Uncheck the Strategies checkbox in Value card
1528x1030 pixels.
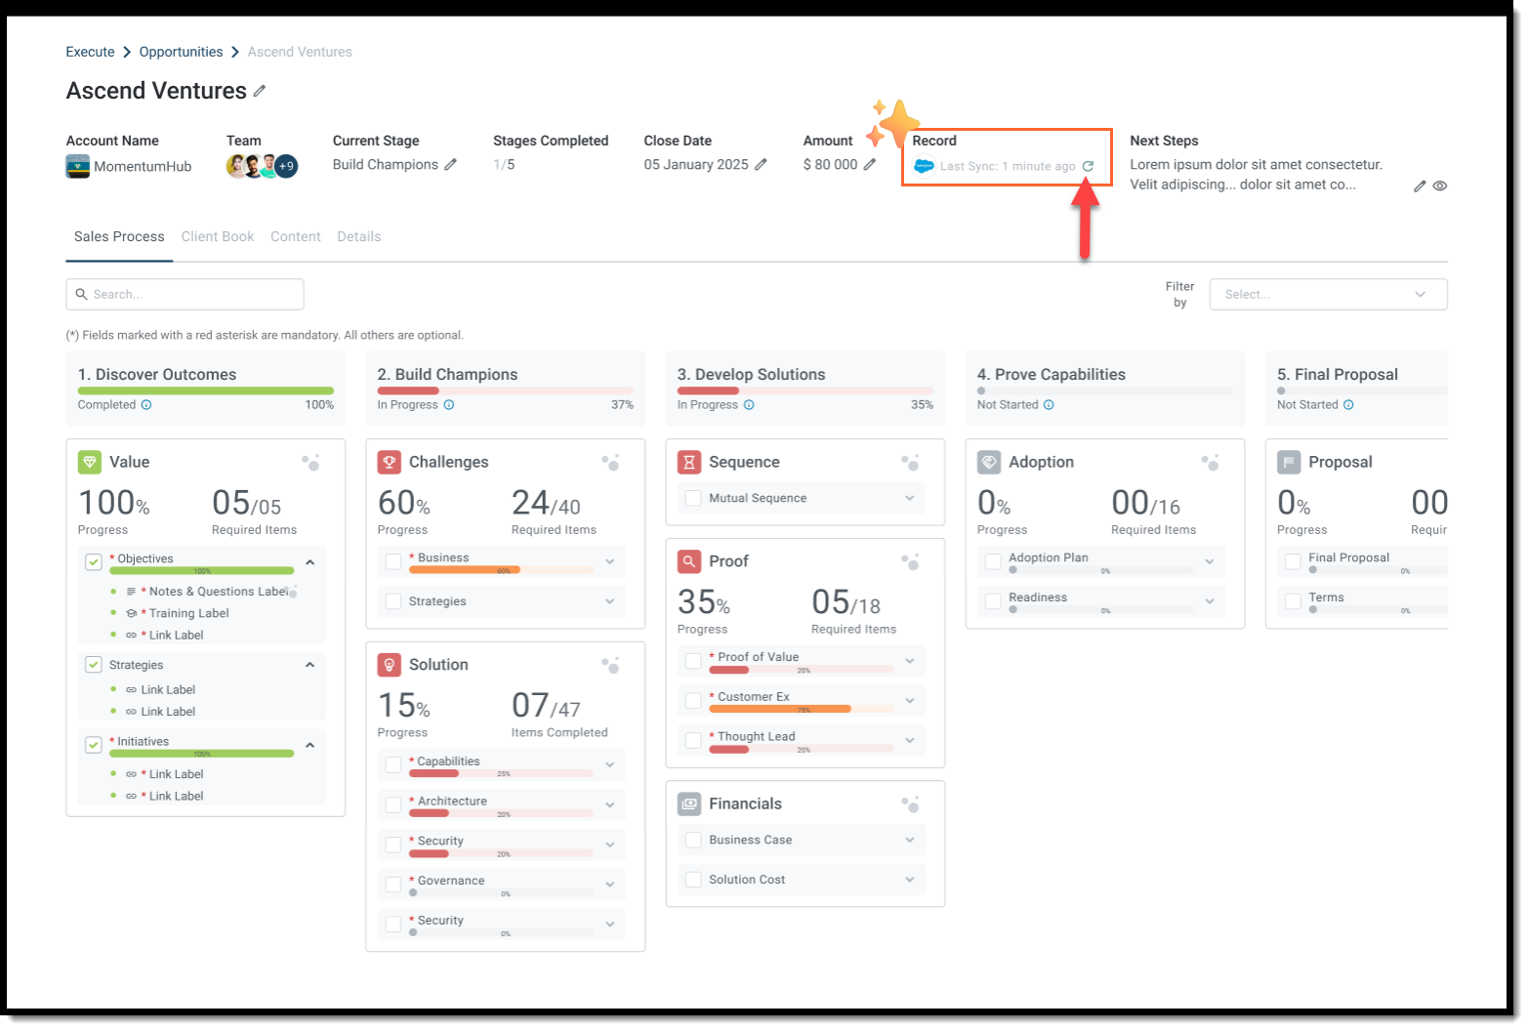(x=94, y=665)
